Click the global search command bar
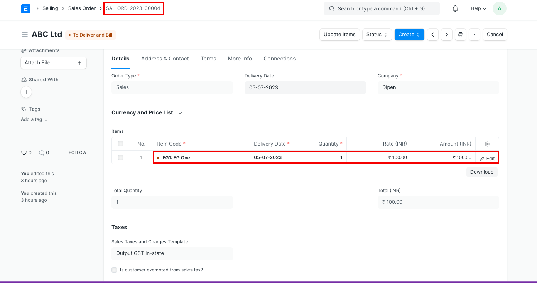Image resolution: width=537 pixels, height=283 pixels. point(382,8)
